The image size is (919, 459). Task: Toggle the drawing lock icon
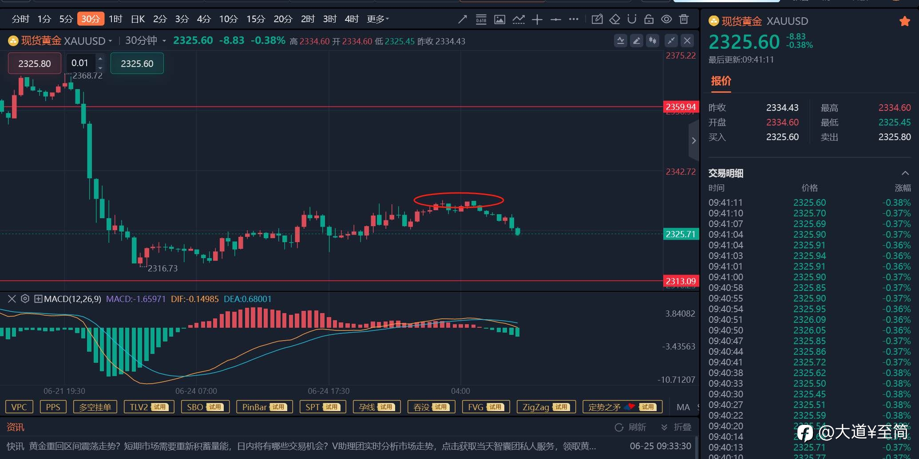click(x=649, y=19)
